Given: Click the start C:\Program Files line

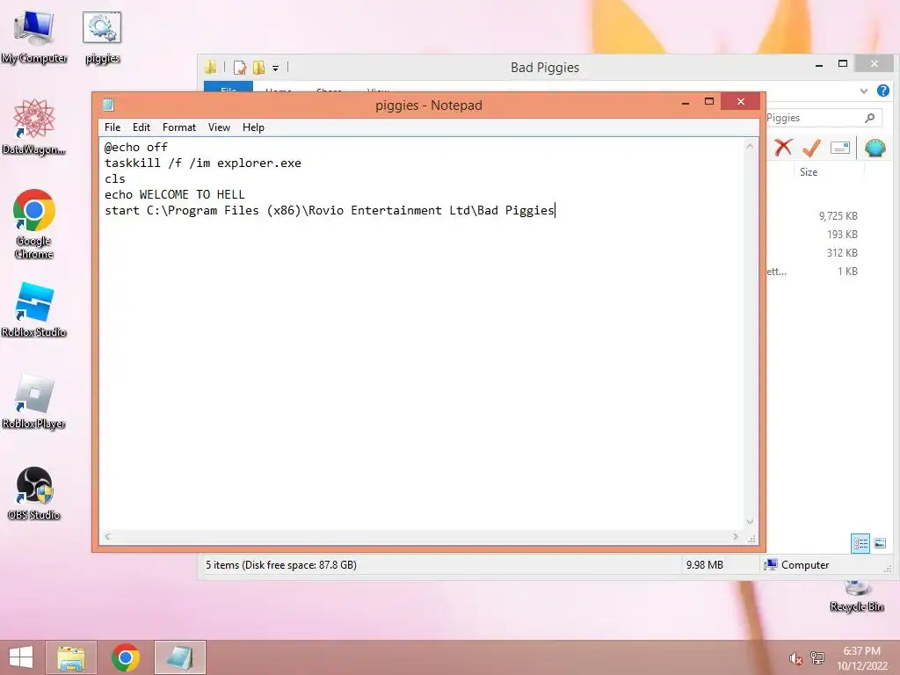Looking at the screenshot, I should (x=330, y=210).
